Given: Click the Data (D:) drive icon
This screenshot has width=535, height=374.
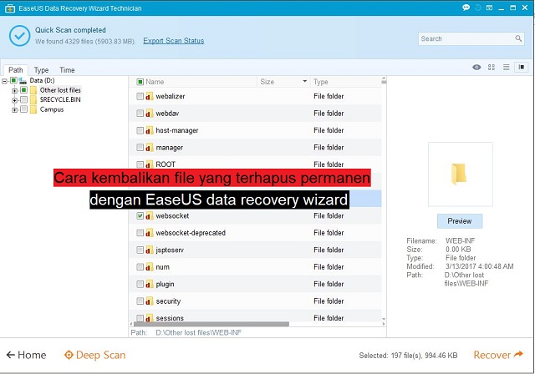Looking at the screenshot, I should [23, 81].
